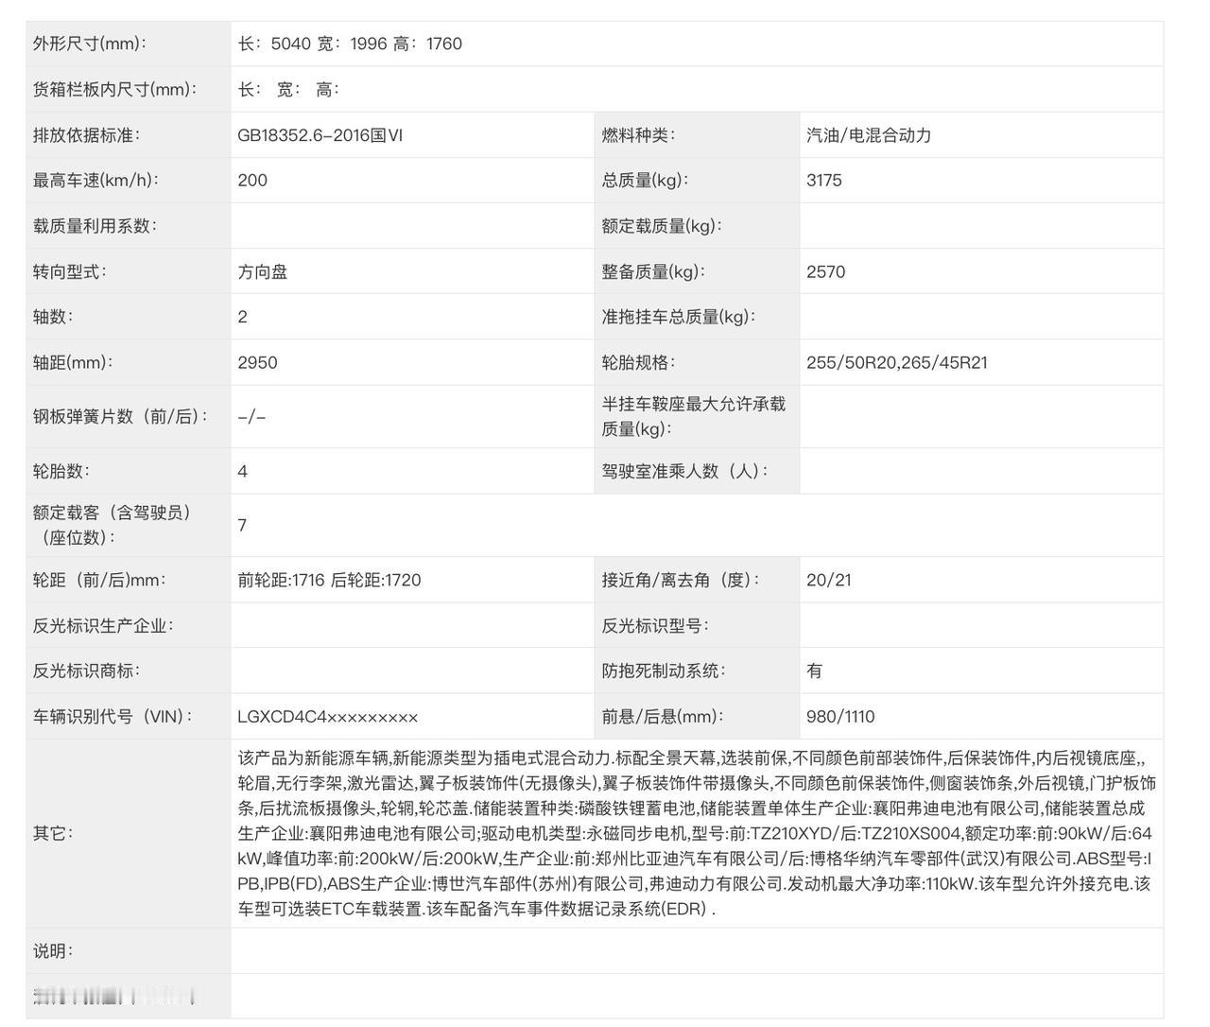This screenshot has height=1027, width=1210.
Task: Select the GB18352.6-2016国VI value
Action: click(320, 135)
